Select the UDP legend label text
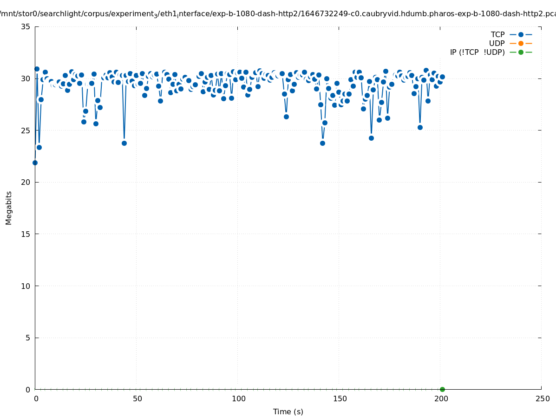Screen dimensions: 556x418 (x=497, y=43)
